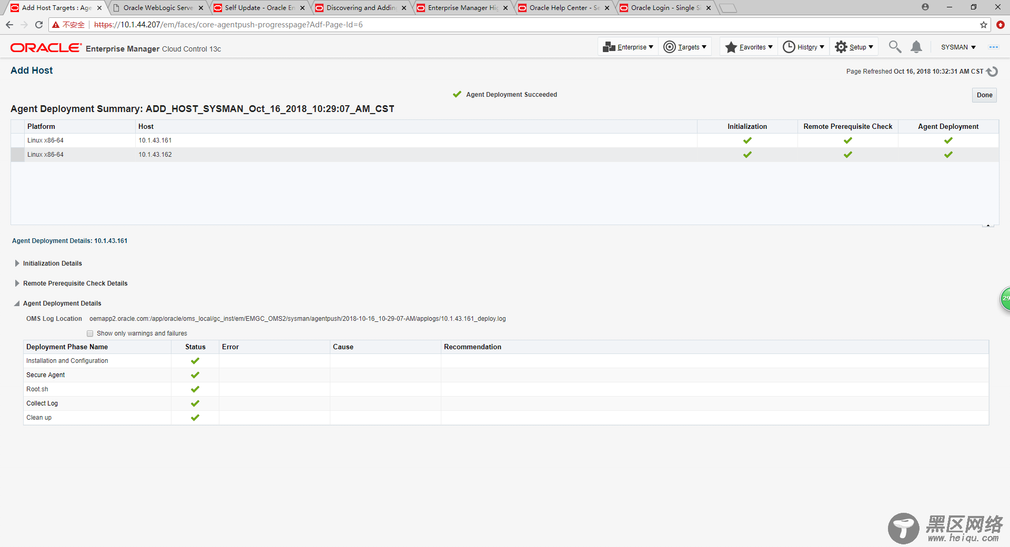
Task: Click the Secure Agent phase name
Action: coord(46,375)
